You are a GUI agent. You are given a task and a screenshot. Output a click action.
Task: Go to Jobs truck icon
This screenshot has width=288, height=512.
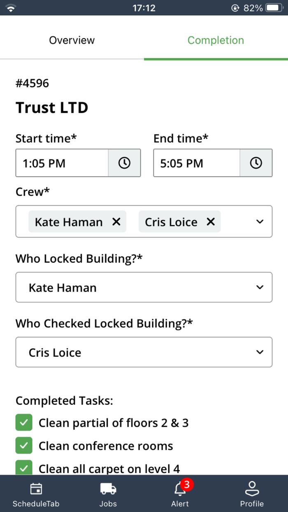108,489
